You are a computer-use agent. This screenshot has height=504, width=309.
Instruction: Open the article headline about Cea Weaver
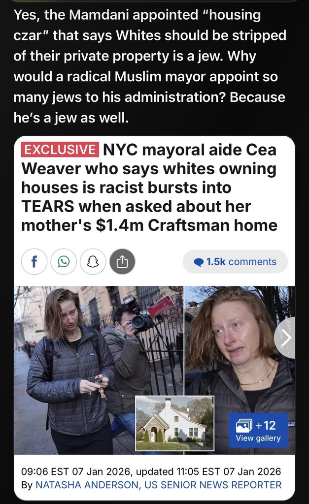(149, 188)
